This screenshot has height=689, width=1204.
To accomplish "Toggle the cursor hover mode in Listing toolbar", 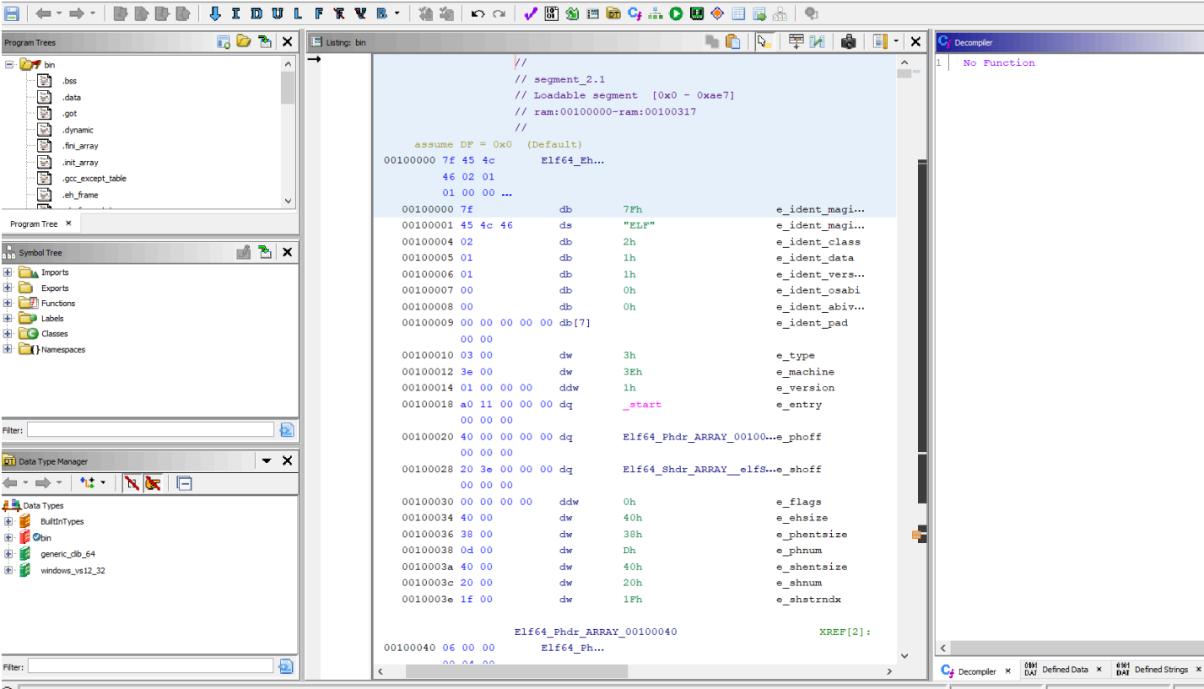I will pyautogui.click(x=764, y=41).
